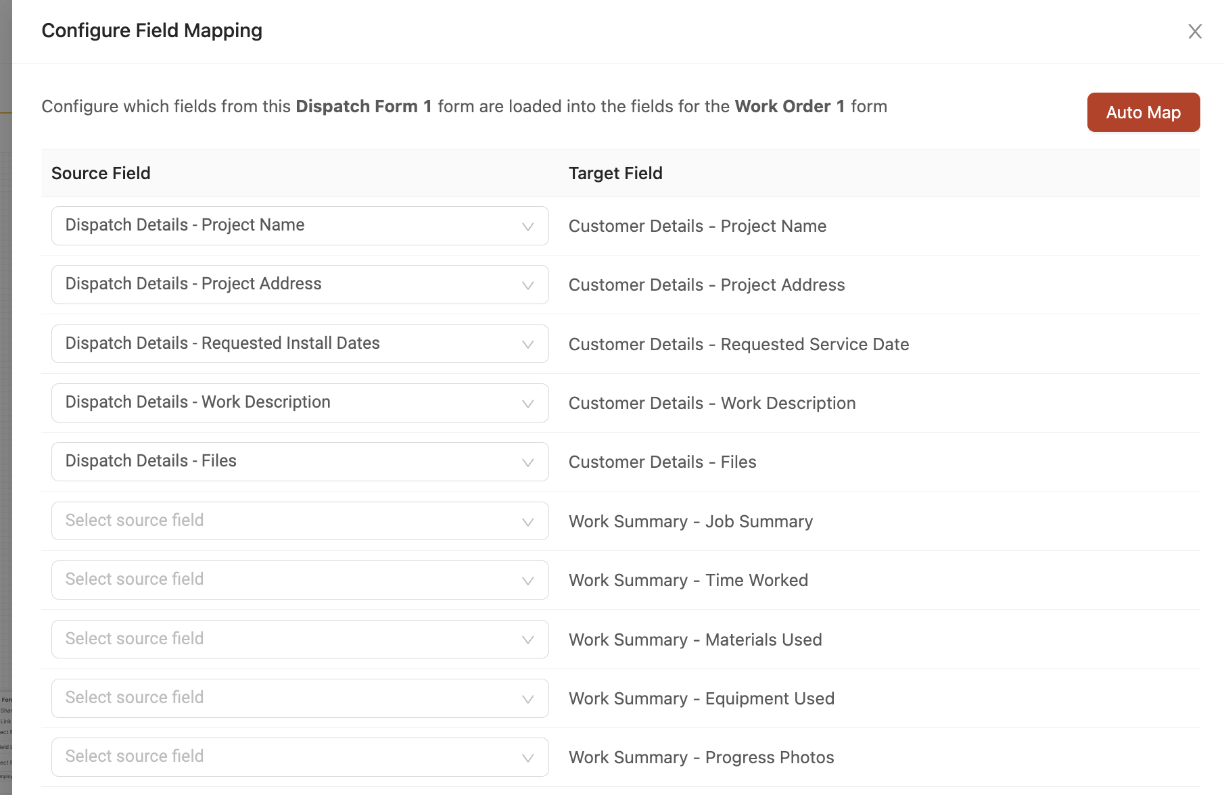Open the Dispatch Details - Files dropdown
This screenshot has width=1224, height=795.
point(300,462)
